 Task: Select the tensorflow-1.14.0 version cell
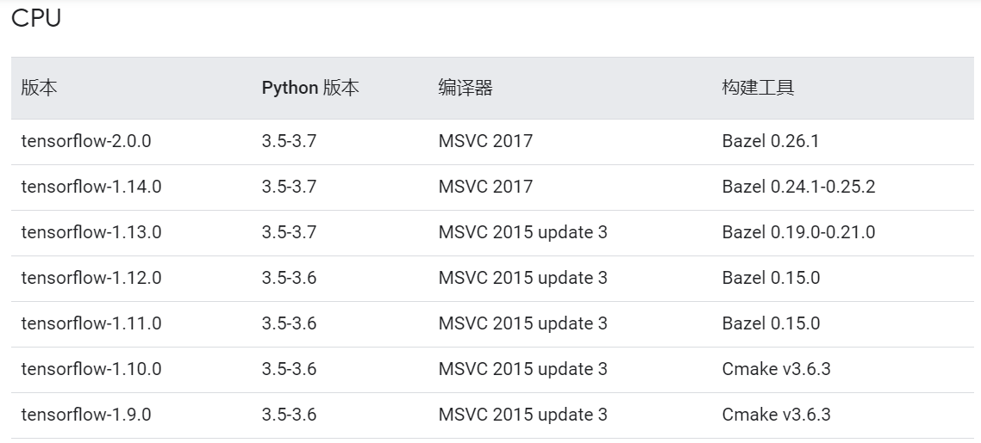pyautogui.click(x=91, y=187)
